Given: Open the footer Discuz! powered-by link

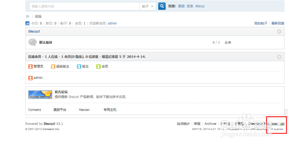Looking at the screenshot, I should 50,124.
